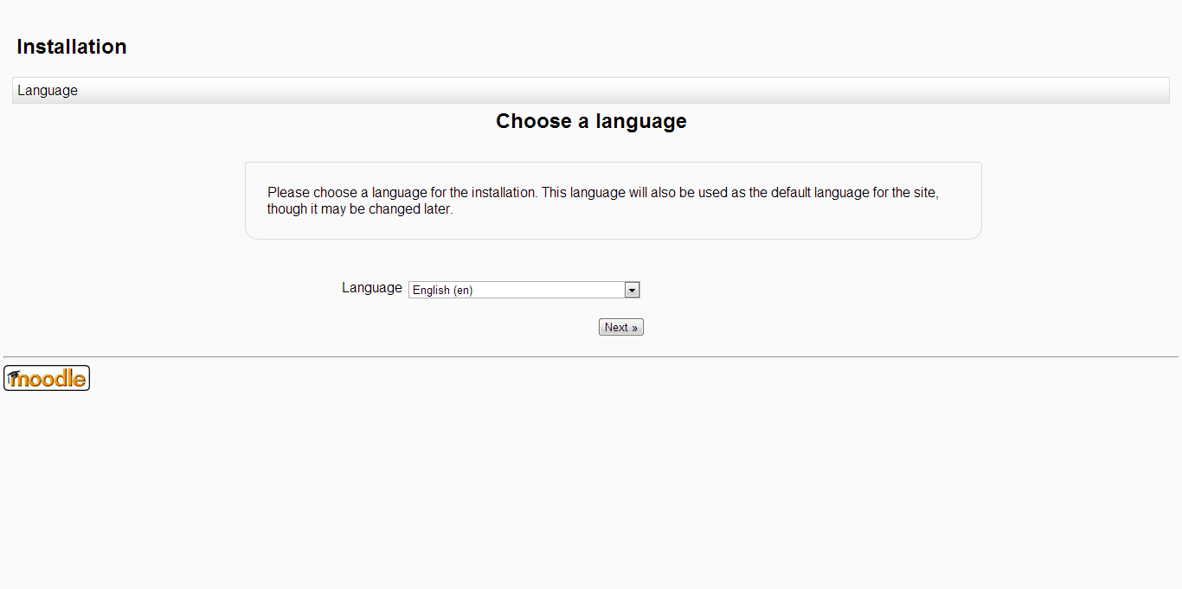Screen dimensions: 1182x589
Task: Click the 'though it may be changed later' line
Action: click(360, 209)
